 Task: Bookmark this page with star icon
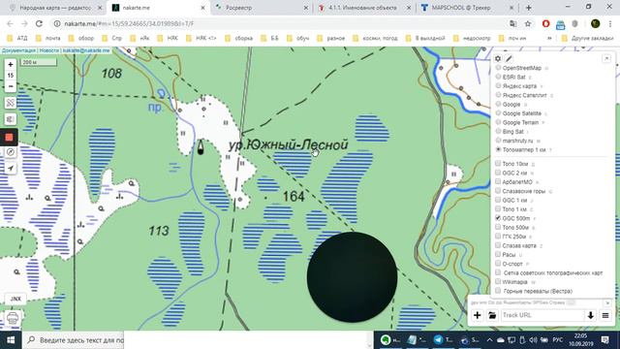[x=528, y=23]
